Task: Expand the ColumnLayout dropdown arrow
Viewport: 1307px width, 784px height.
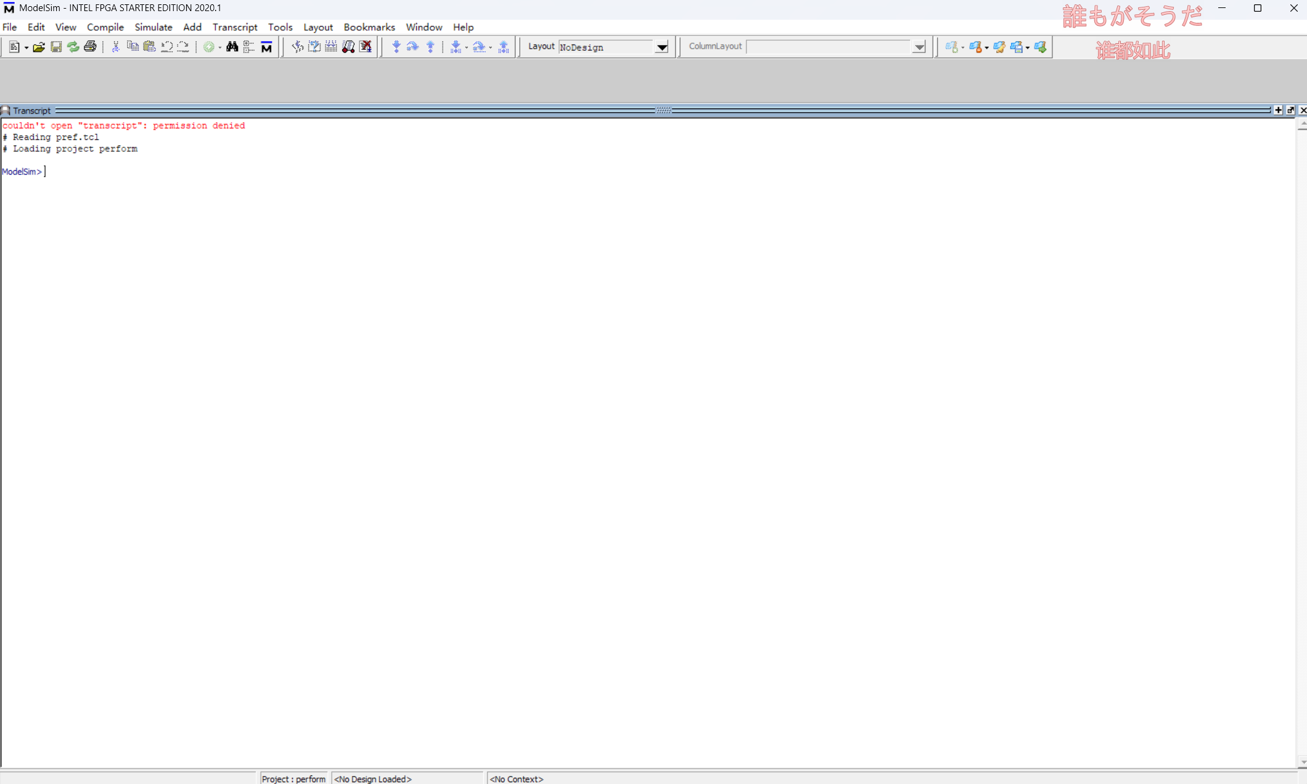Action: (919, 47)
